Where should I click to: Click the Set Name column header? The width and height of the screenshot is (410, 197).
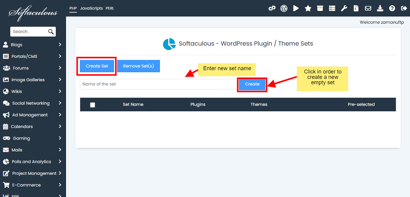133,104
